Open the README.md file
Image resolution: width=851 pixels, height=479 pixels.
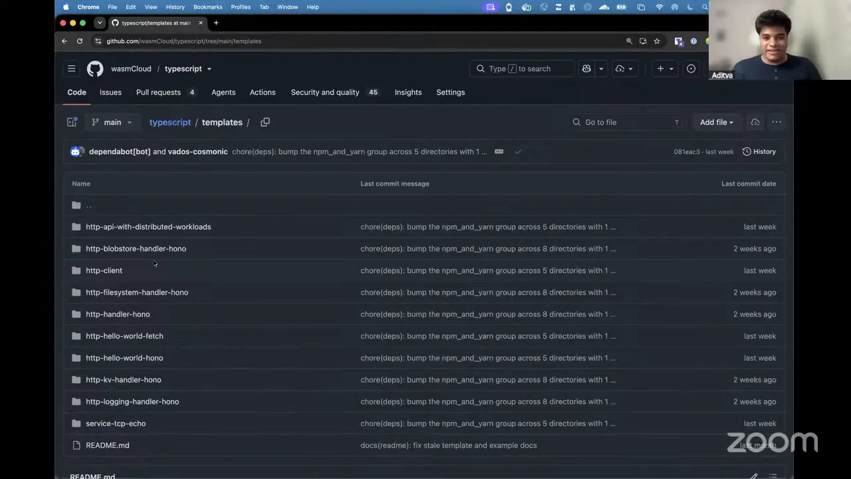108,446
